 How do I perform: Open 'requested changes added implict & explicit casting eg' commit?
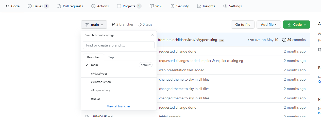[x=201, y=61]
